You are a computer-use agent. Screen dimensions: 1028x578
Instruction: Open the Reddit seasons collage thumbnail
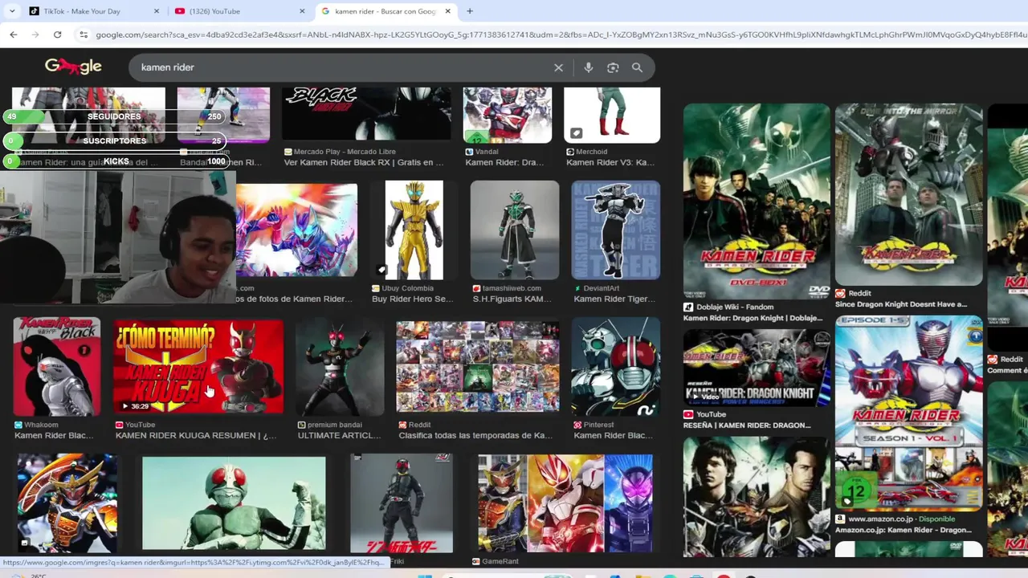(478, 367)
